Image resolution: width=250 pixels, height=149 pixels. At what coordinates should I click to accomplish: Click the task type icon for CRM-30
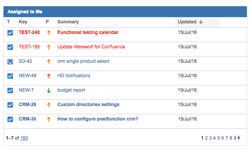click(10, 119)
